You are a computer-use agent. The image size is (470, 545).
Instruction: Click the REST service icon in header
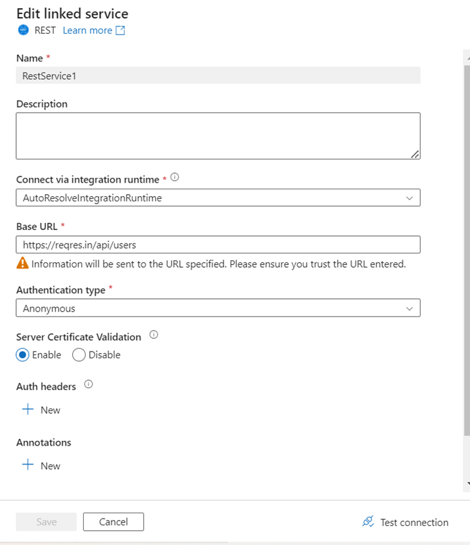pyautogui.click(x=24, y=30)
